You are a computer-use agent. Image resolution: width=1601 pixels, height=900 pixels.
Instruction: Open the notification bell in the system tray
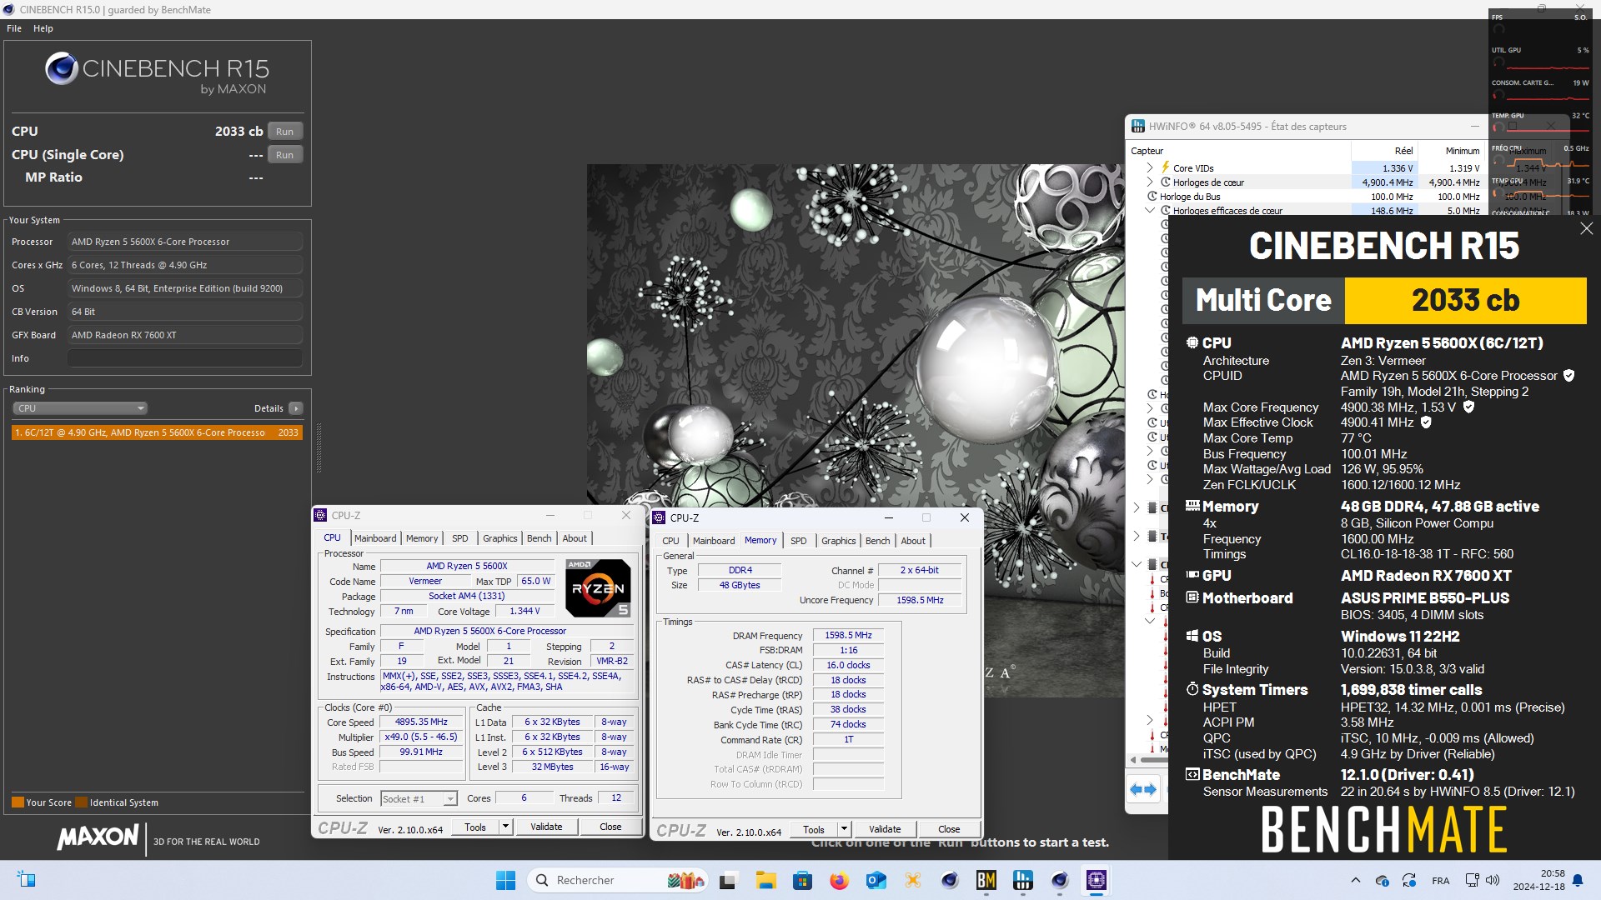[1578, 880]
